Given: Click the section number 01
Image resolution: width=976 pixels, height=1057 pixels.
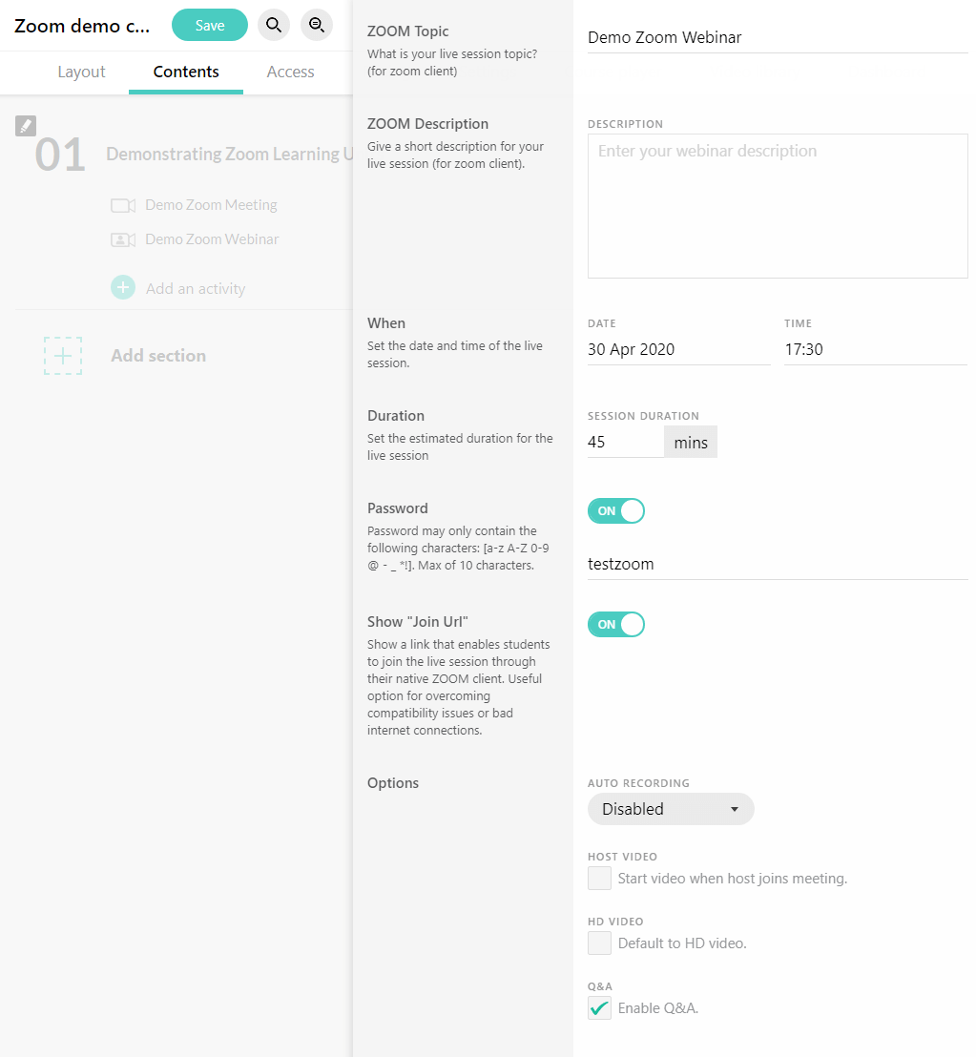Looking at the screenshot, I should pyautogui.click(x=61, y=155).
